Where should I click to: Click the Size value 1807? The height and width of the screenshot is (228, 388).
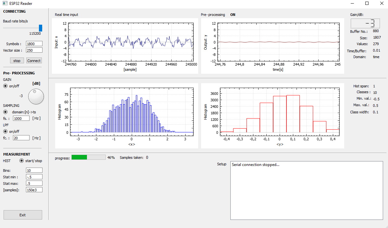coord(377,37)
